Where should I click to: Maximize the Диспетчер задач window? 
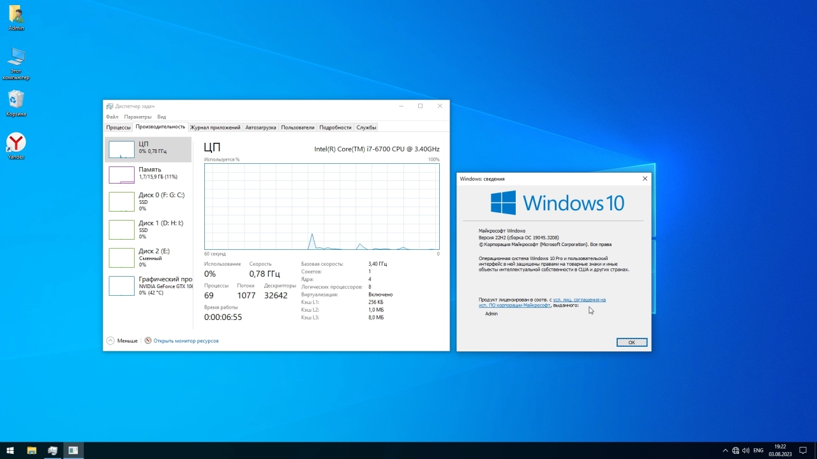click(x=420, y=106)
